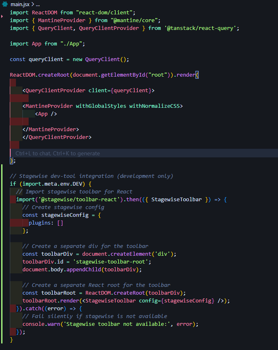Click the withNormalizeCSS prop
This screenshot has width=278, height=350.
[155, 106]
